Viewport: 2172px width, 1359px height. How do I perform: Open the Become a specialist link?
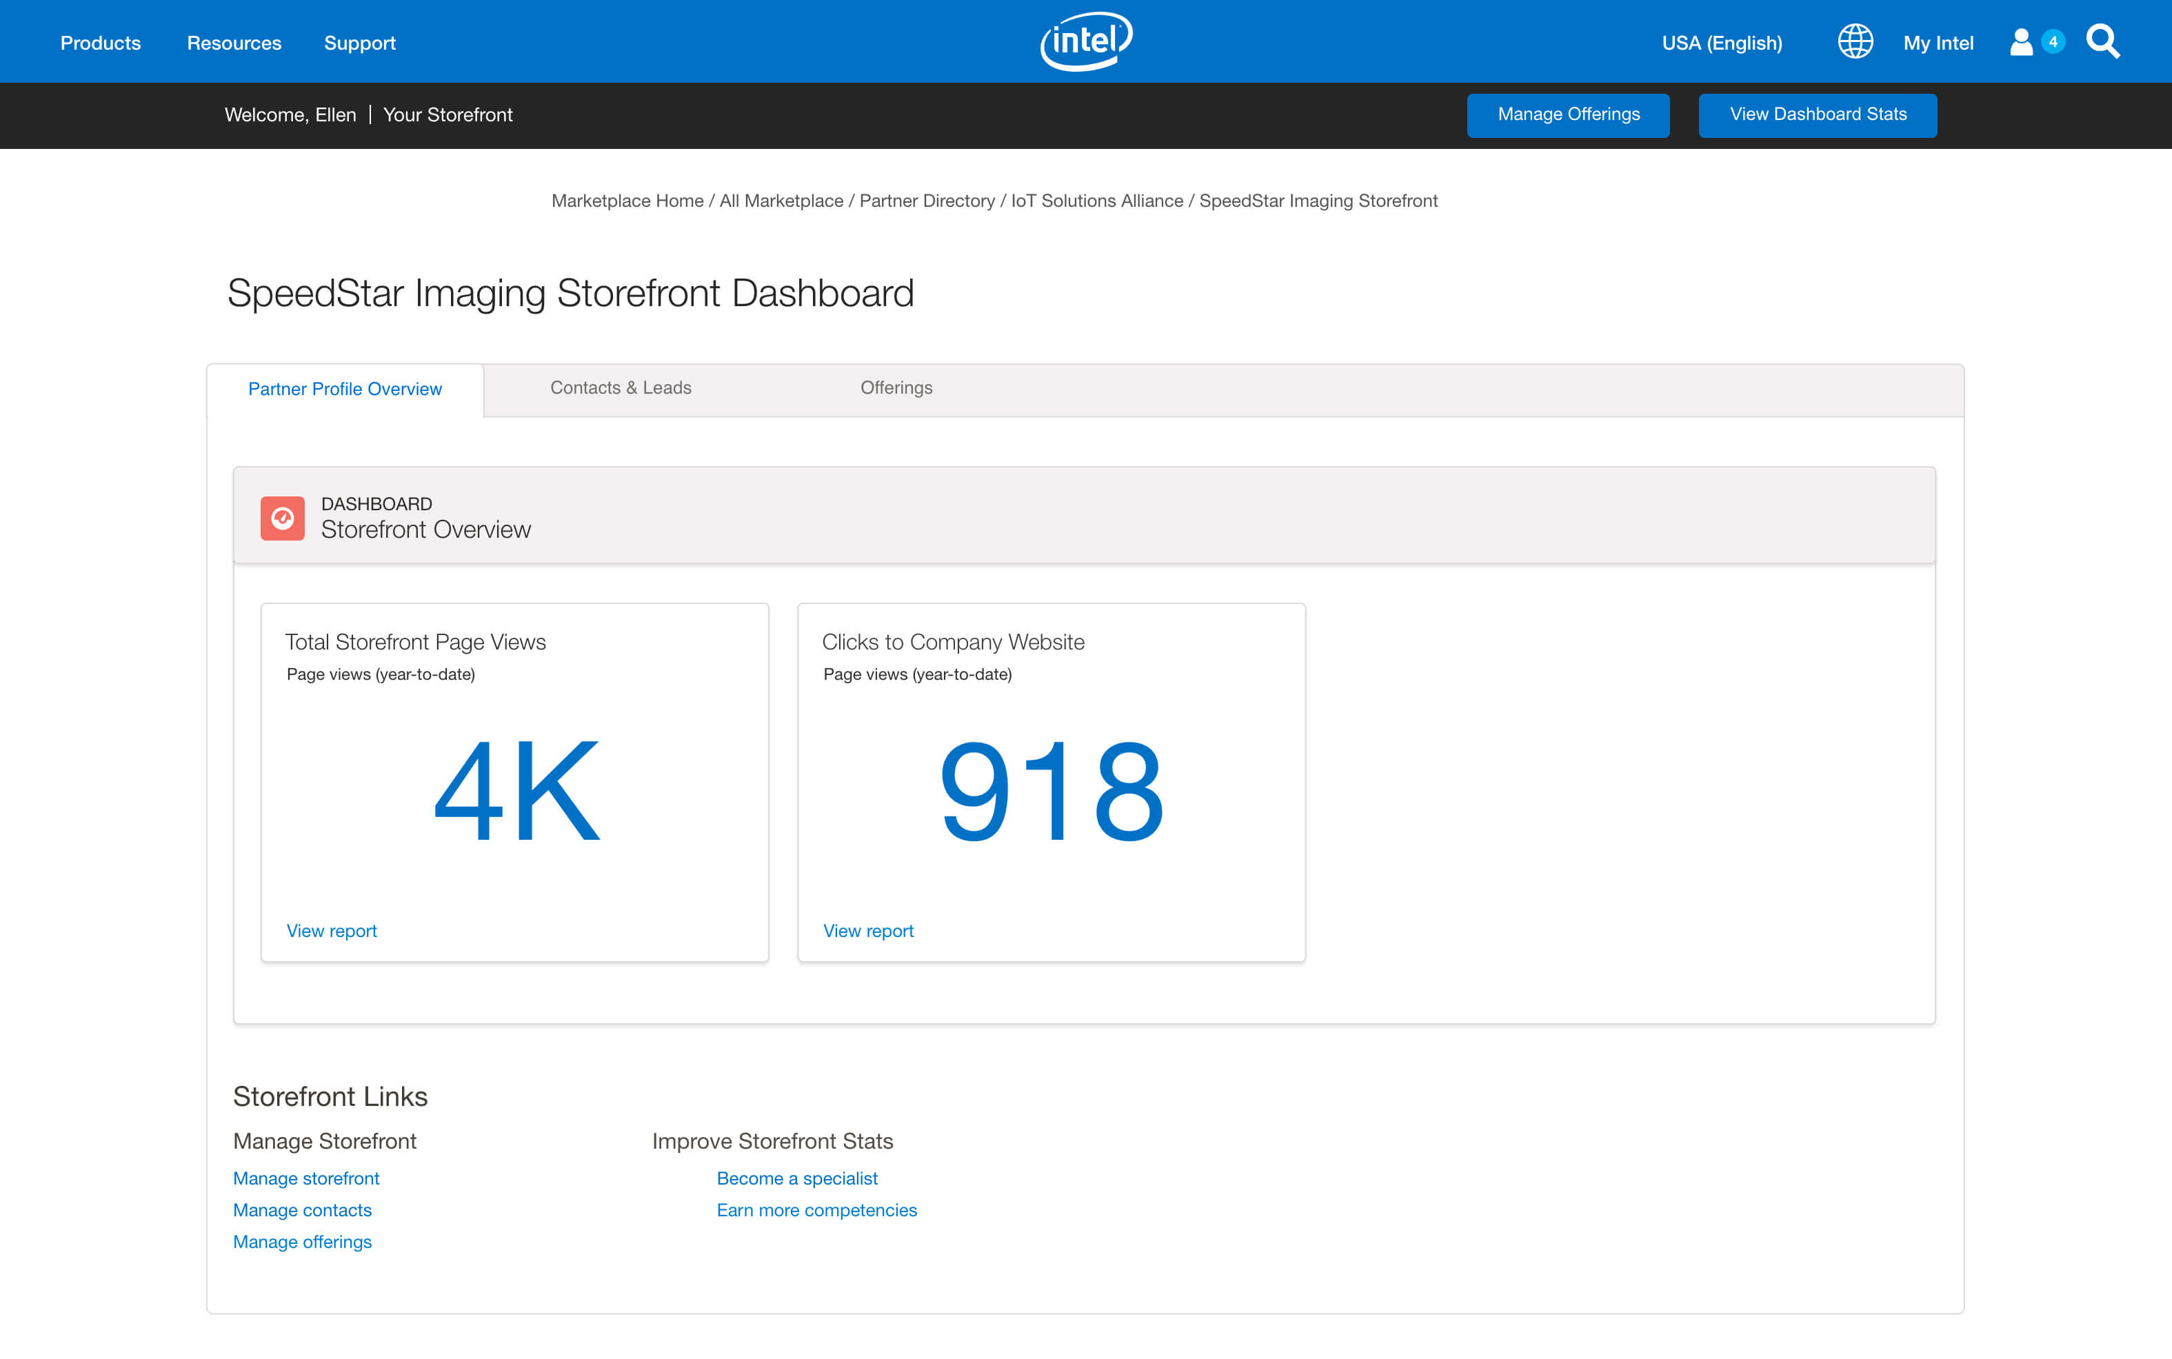(x=797, y=1178)
